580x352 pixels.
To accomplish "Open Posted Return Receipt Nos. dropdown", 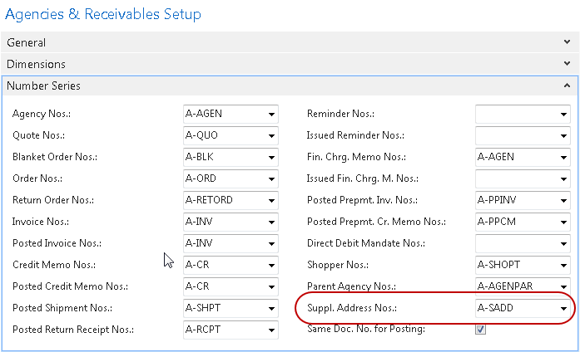I will (x=271, y=330).
